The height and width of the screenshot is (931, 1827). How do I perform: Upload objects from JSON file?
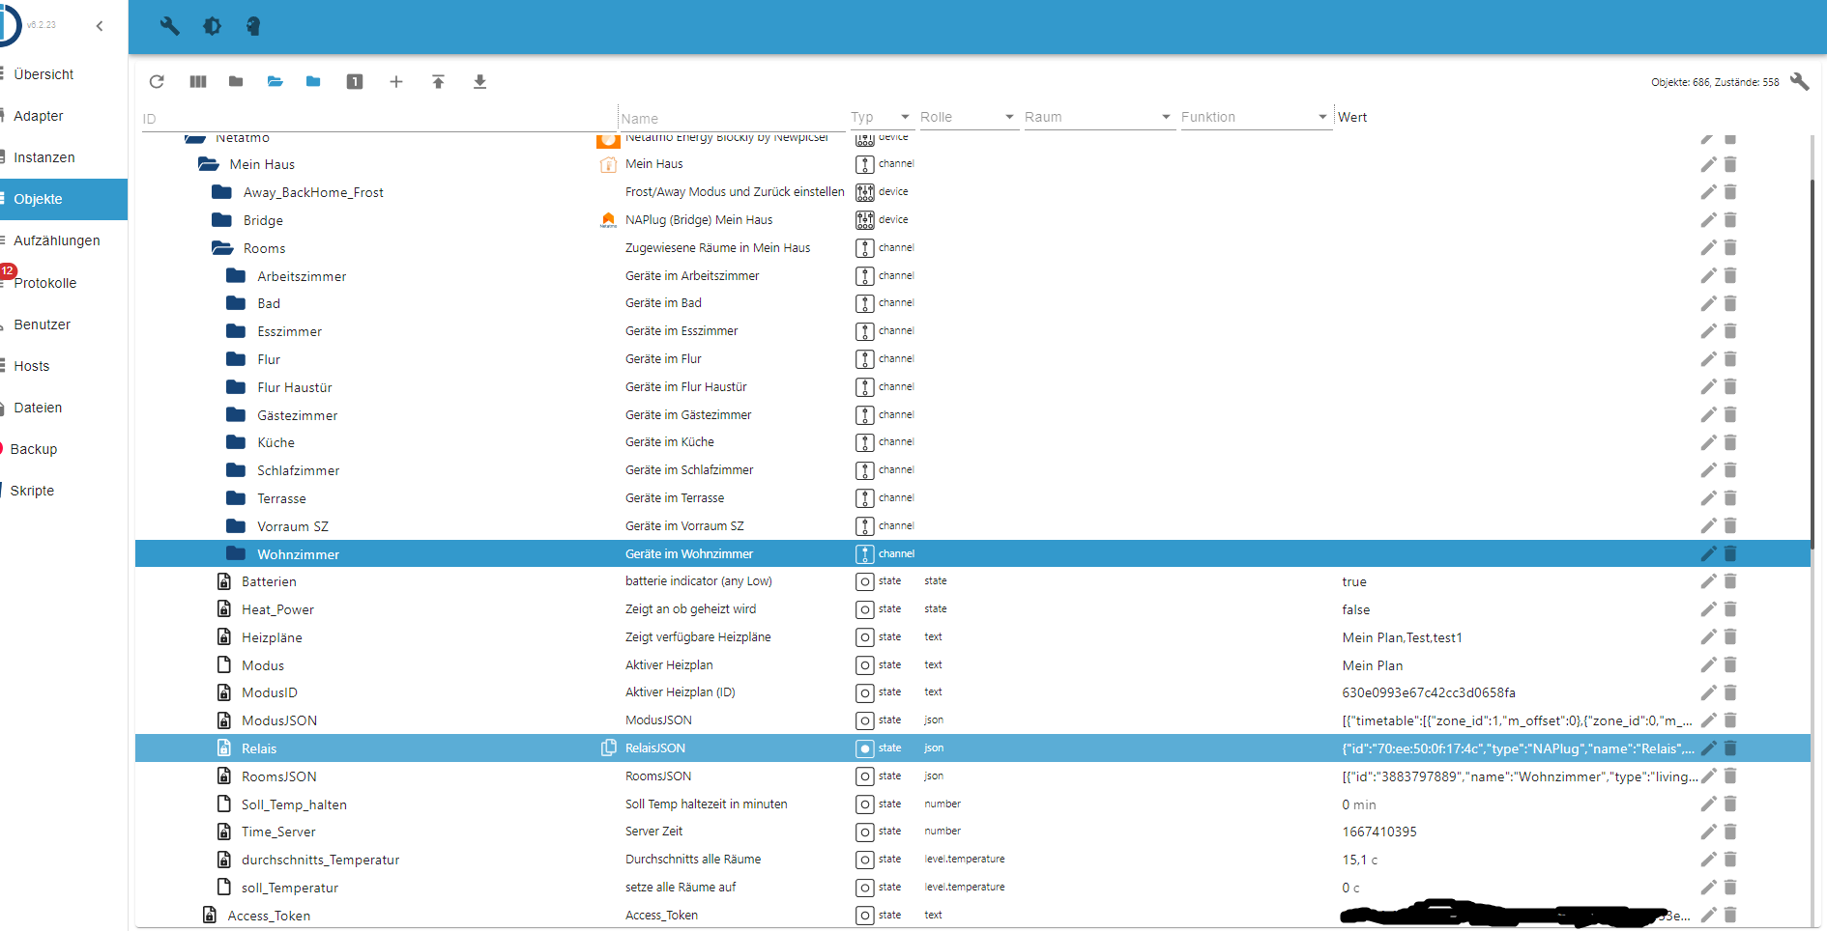[438, 82]
